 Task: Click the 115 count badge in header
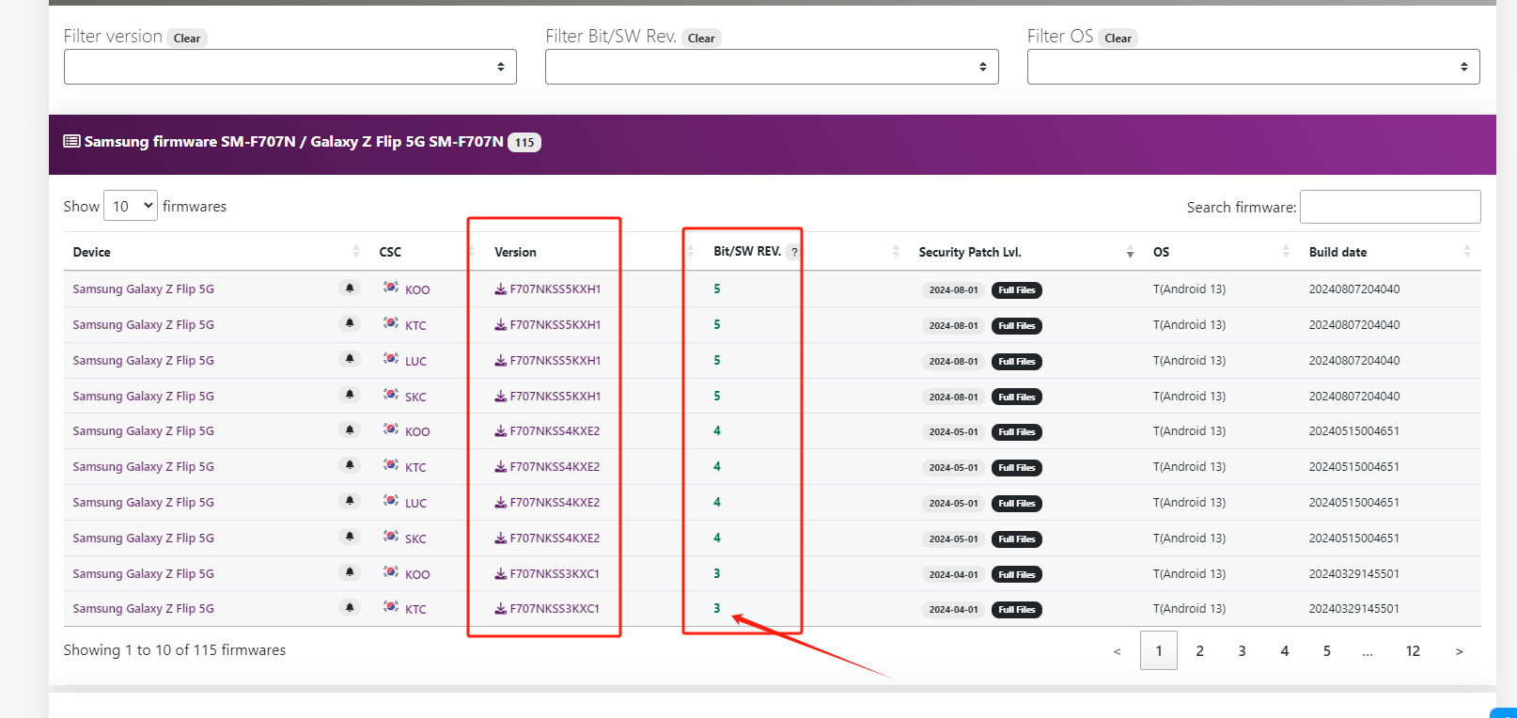click(524, 143)
